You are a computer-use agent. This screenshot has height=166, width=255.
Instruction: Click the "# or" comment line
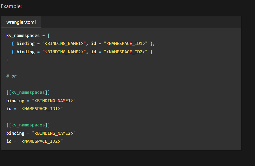(x=11, y=76)
